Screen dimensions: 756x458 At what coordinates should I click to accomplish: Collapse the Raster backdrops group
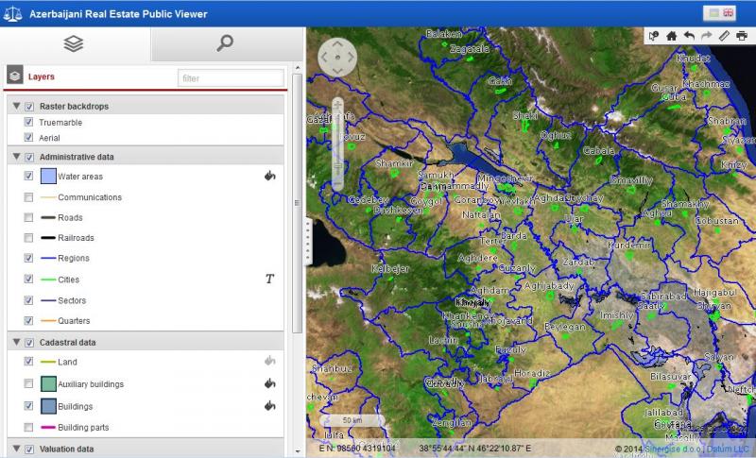16,107
